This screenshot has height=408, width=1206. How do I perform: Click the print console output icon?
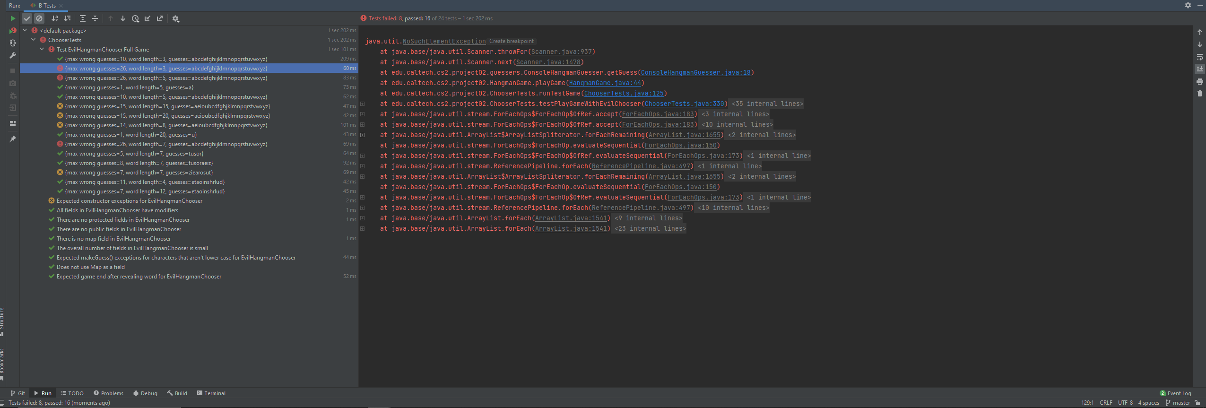coord(1199,81)
